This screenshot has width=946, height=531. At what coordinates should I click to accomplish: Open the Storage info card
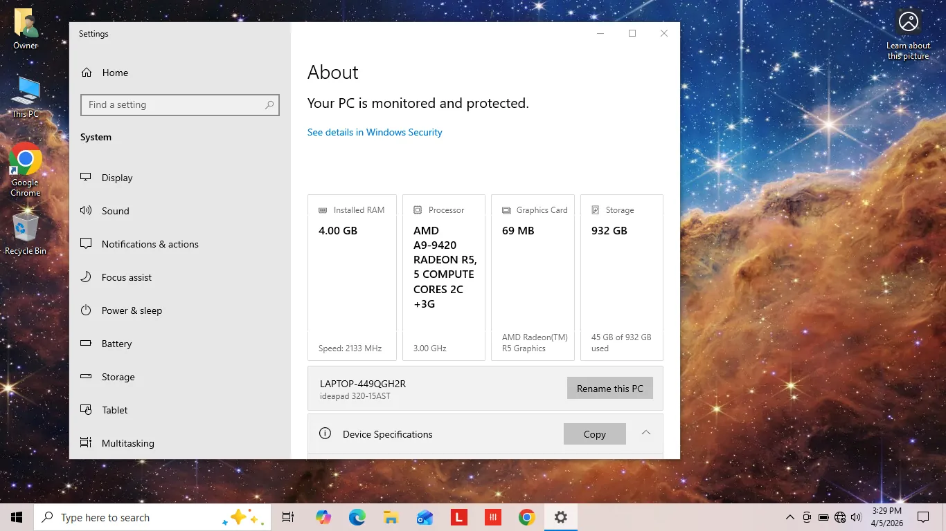(621, 277)
